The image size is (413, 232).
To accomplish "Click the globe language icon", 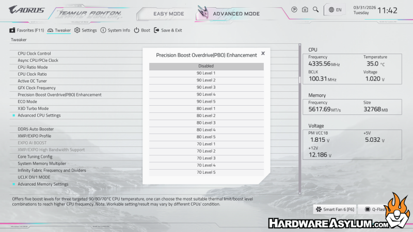I will [331, 9].
